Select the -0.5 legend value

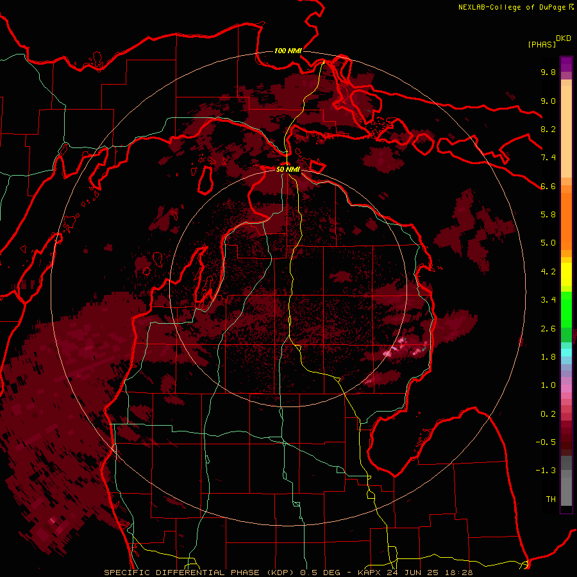point(546,442)
